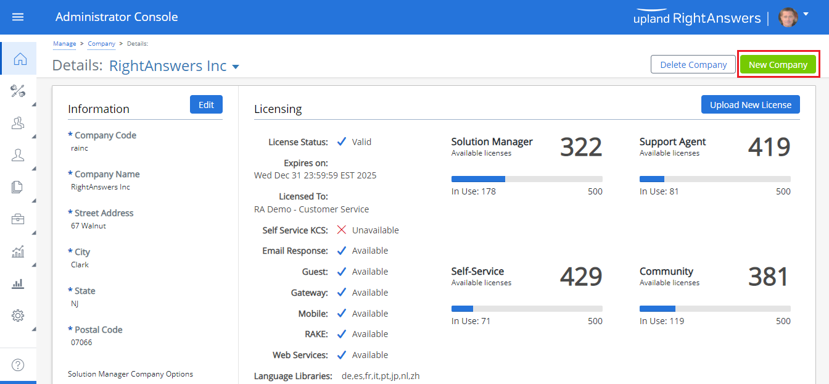Go to the Company breadcrumb link
Screen dimensions: 829x384
click(x=101, y=44)
